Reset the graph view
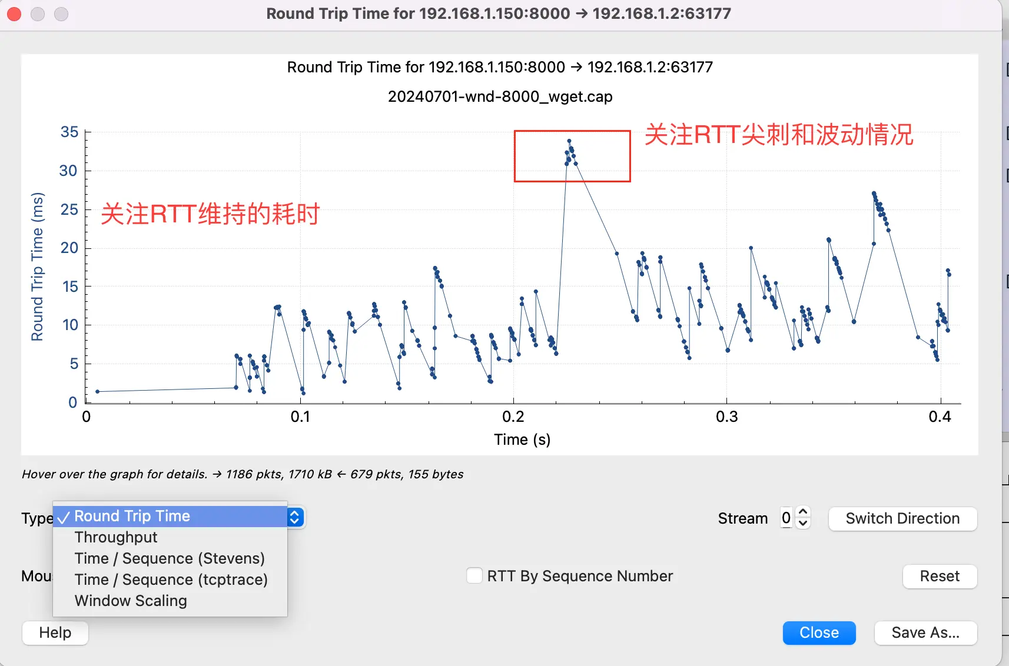 [940, 576]
